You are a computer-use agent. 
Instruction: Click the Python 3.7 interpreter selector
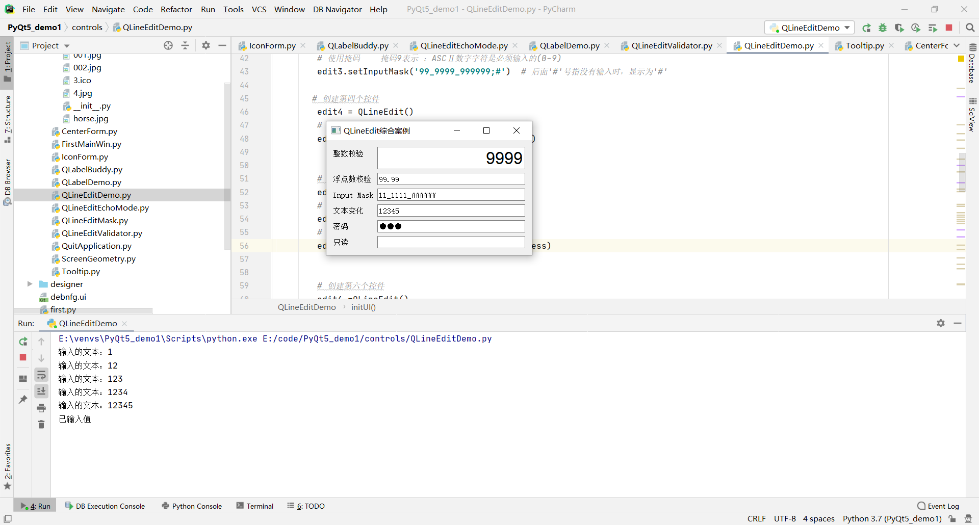coord(892,519)
